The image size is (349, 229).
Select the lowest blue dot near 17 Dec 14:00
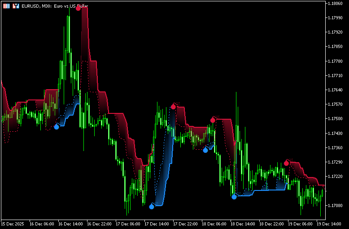pyautogui.click(x=152, y=207)
